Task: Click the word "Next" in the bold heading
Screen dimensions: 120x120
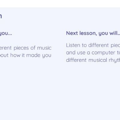Action: coord(72,33)
